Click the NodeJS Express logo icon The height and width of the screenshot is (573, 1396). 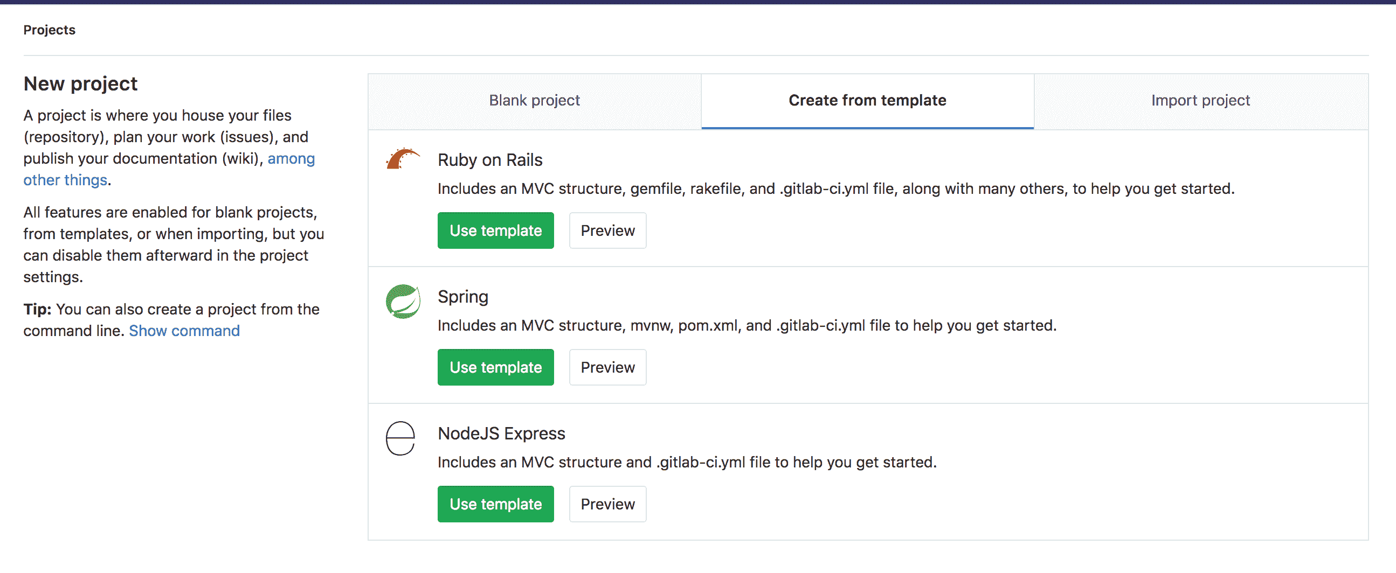click(x=400, y=438)
